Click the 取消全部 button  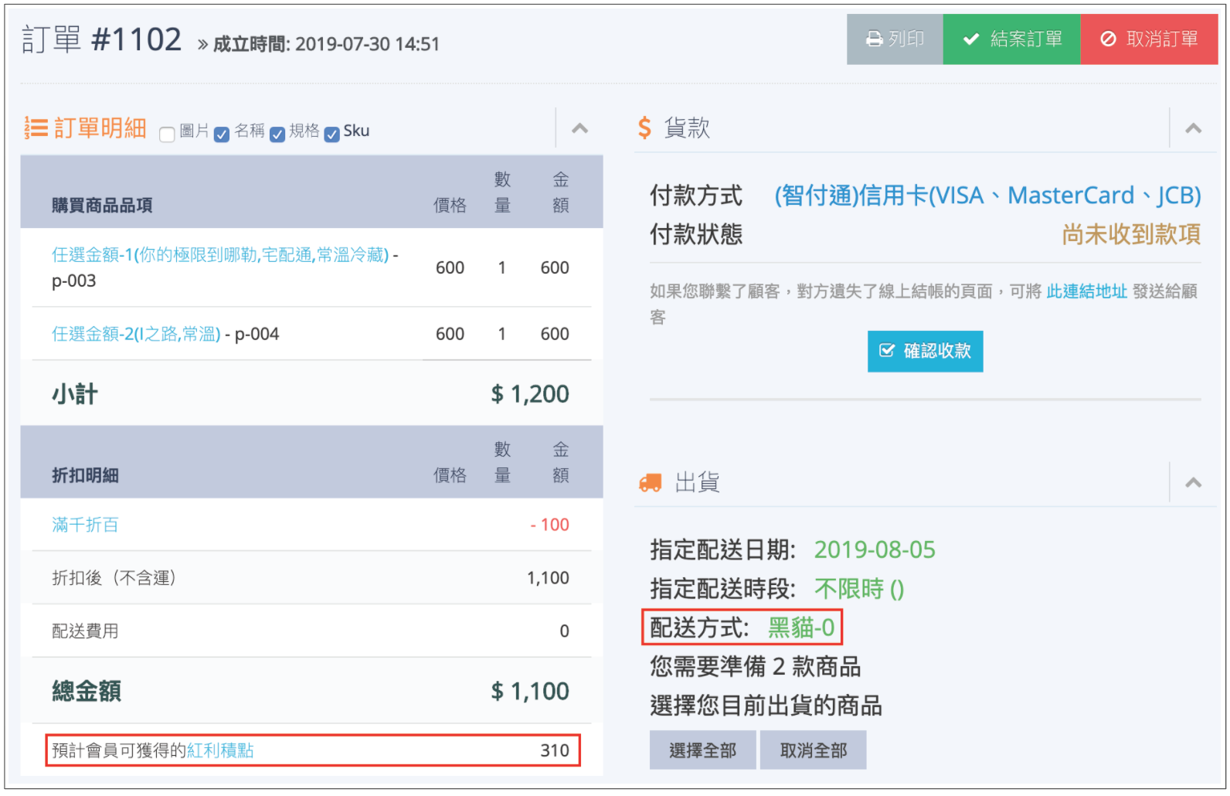pyautogui.click(x=813, y=750)
